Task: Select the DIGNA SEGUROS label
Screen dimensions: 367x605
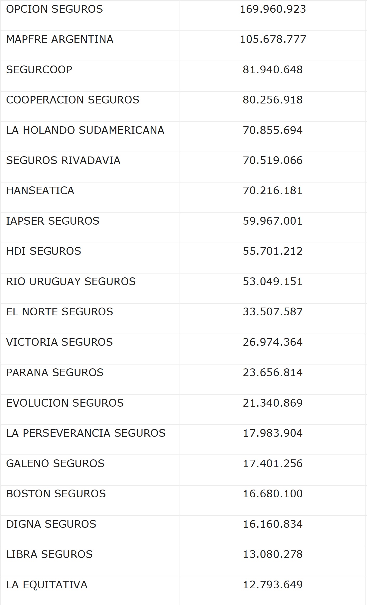Action: 51,524
